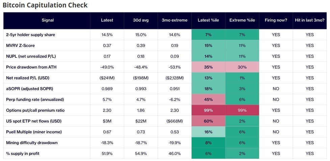Select the Latest column header
The width and height of the screenshot is (330, 161).
click(x=107, y=20)
